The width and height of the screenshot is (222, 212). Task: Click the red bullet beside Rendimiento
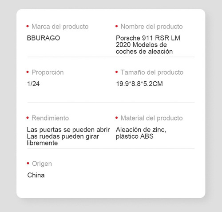tap(28, 118)
